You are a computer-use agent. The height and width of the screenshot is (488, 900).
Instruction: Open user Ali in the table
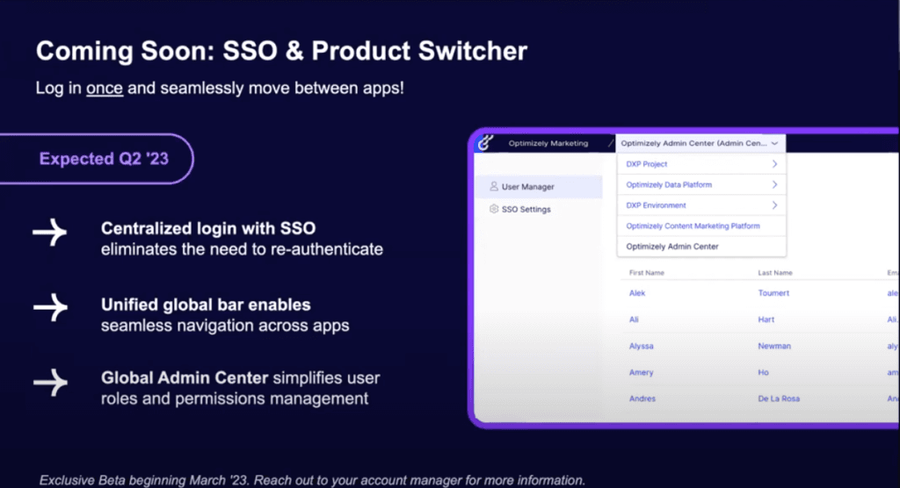[634, 319]
